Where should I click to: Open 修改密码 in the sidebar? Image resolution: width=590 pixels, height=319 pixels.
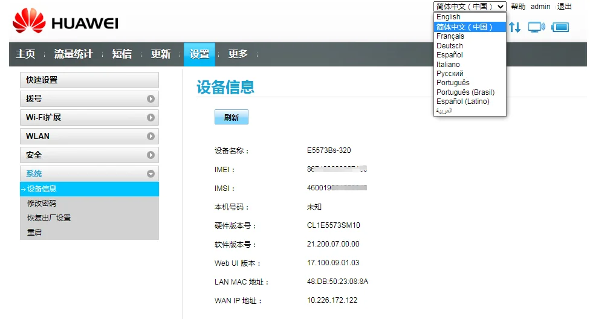[41, 204]
